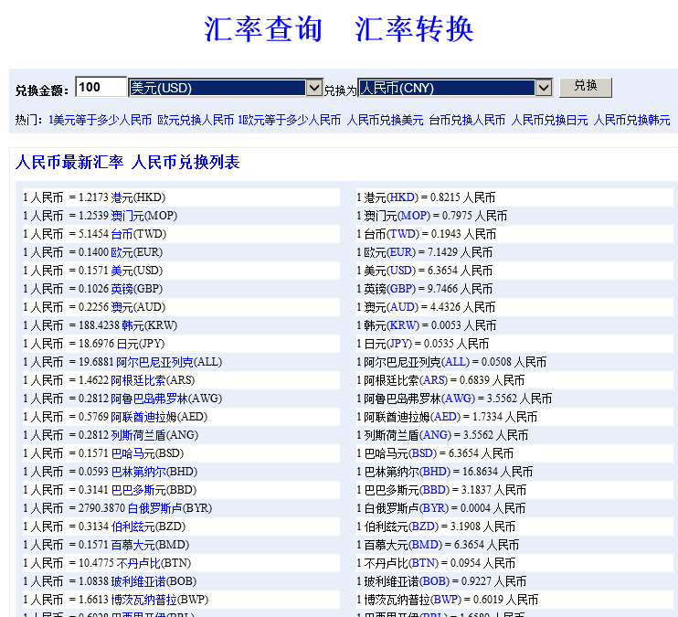This screenshot has height=617, width=678.
Task: Select the BSD code link in right column
Action: (422, 453)
